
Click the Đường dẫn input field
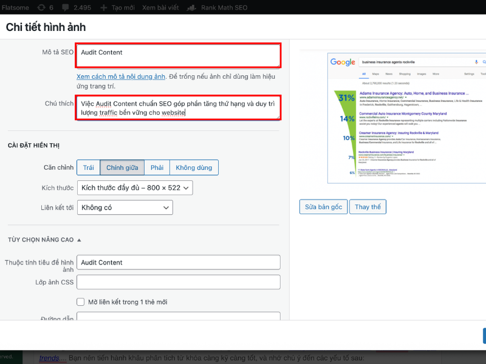178,316
